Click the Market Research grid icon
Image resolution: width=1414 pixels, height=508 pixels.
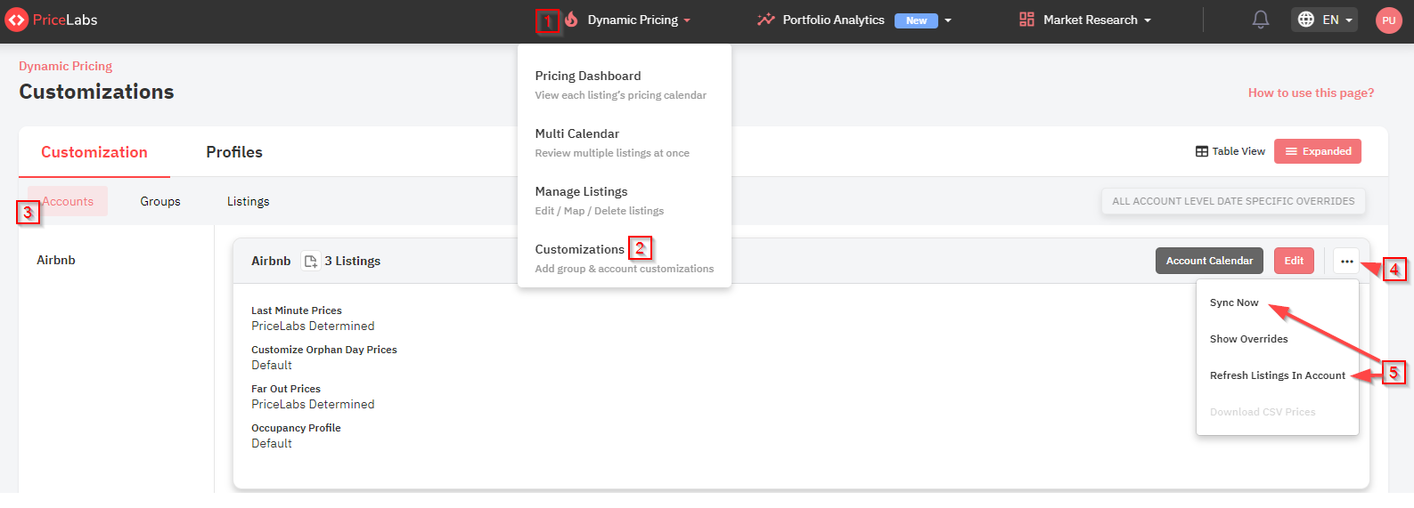[x=1027, y=20]
